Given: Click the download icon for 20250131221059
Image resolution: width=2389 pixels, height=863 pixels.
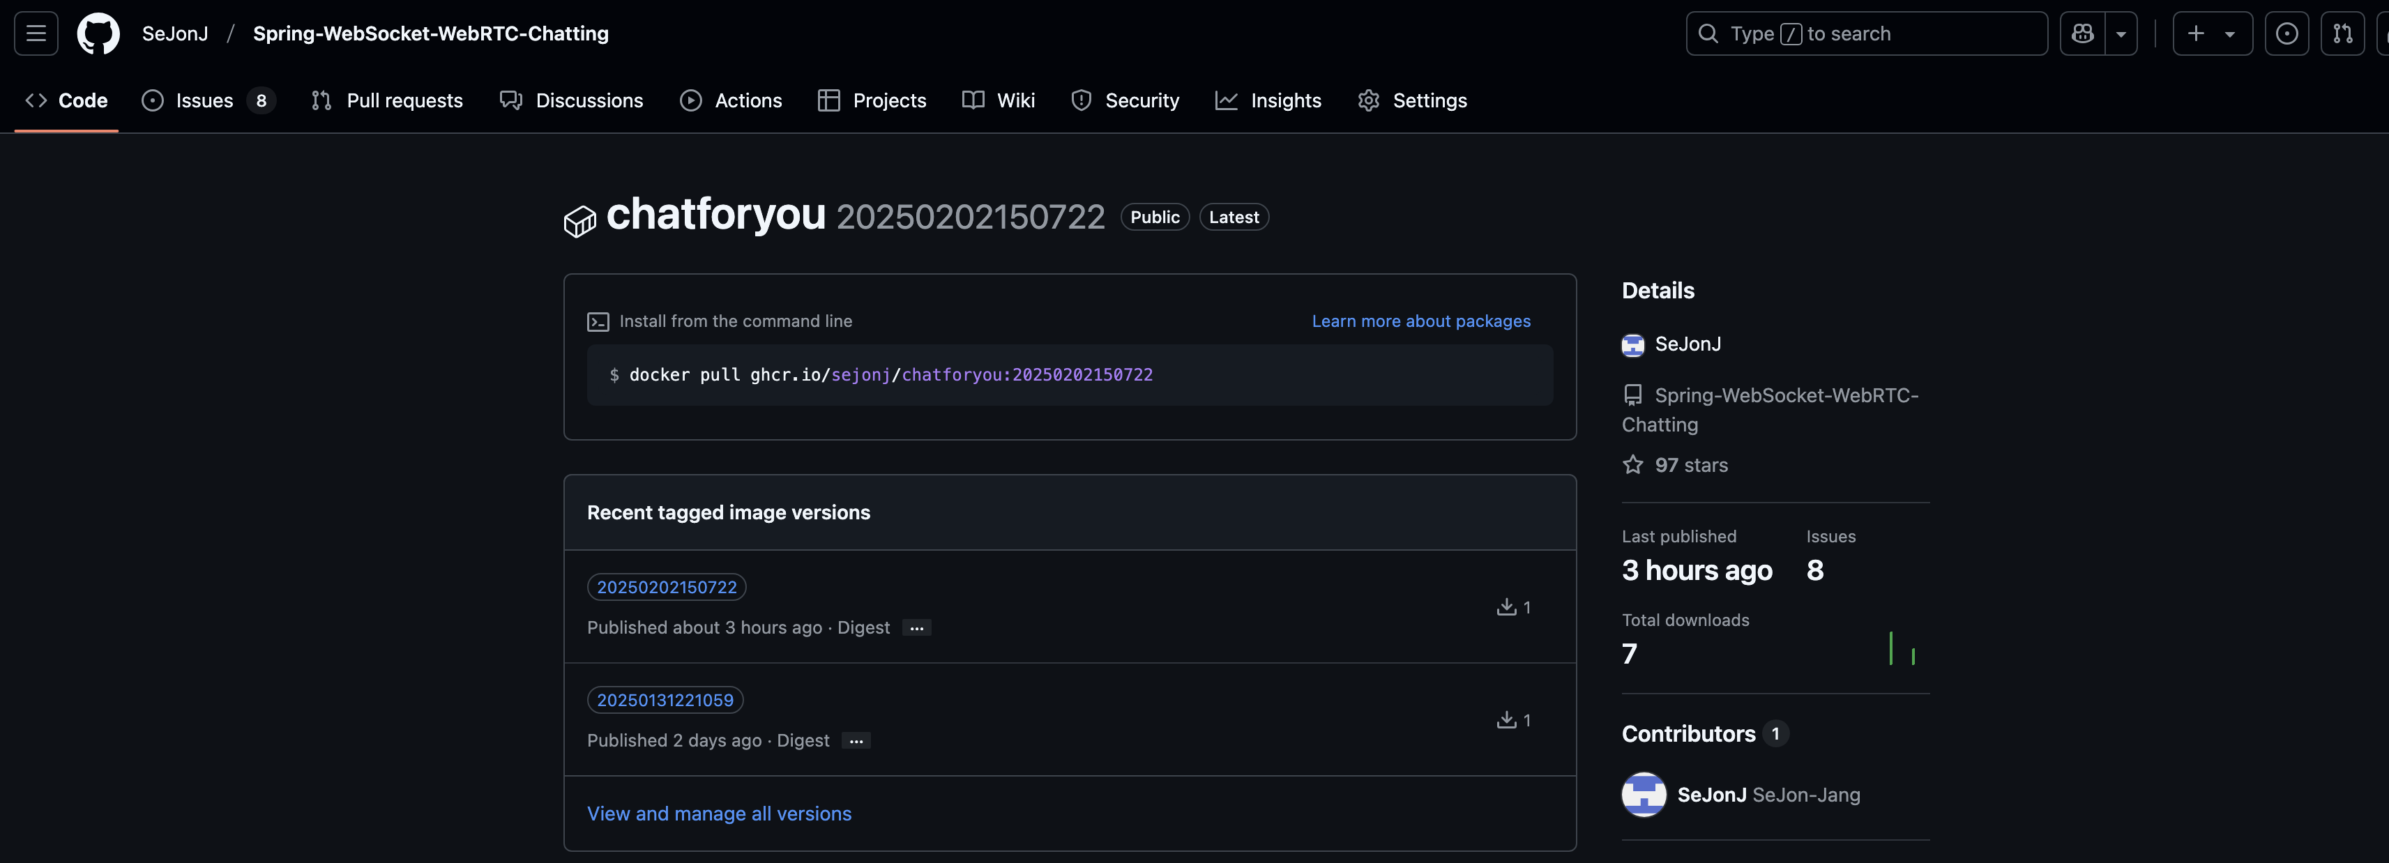Looking at the screenshot, I should pyautogui.click(x=1506, y=720).
